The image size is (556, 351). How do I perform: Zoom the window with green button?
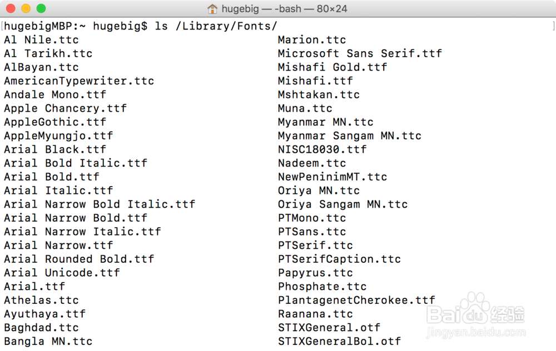click(41, 9)
